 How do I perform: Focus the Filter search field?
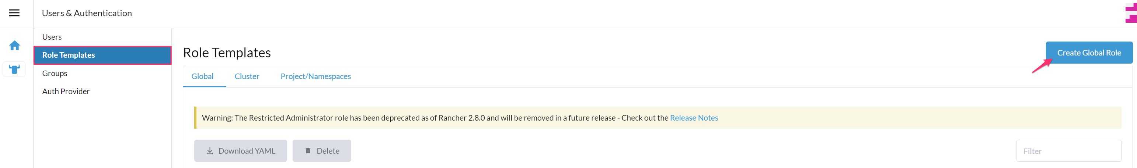click(x=1068, y=151)
